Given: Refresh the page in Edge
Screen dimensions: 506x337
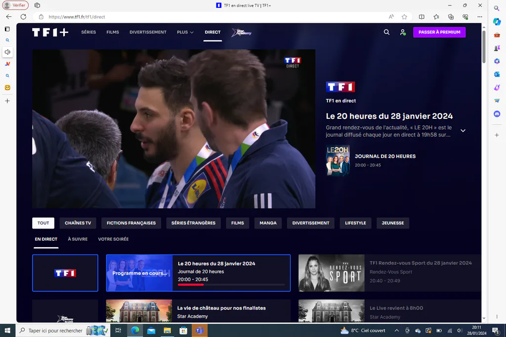Looking at the screenshot, I should [x=23, y=17].
